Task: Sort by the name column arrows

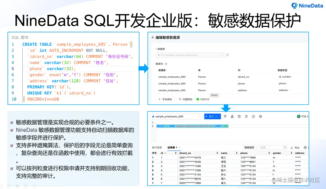Action: point(237,153)
